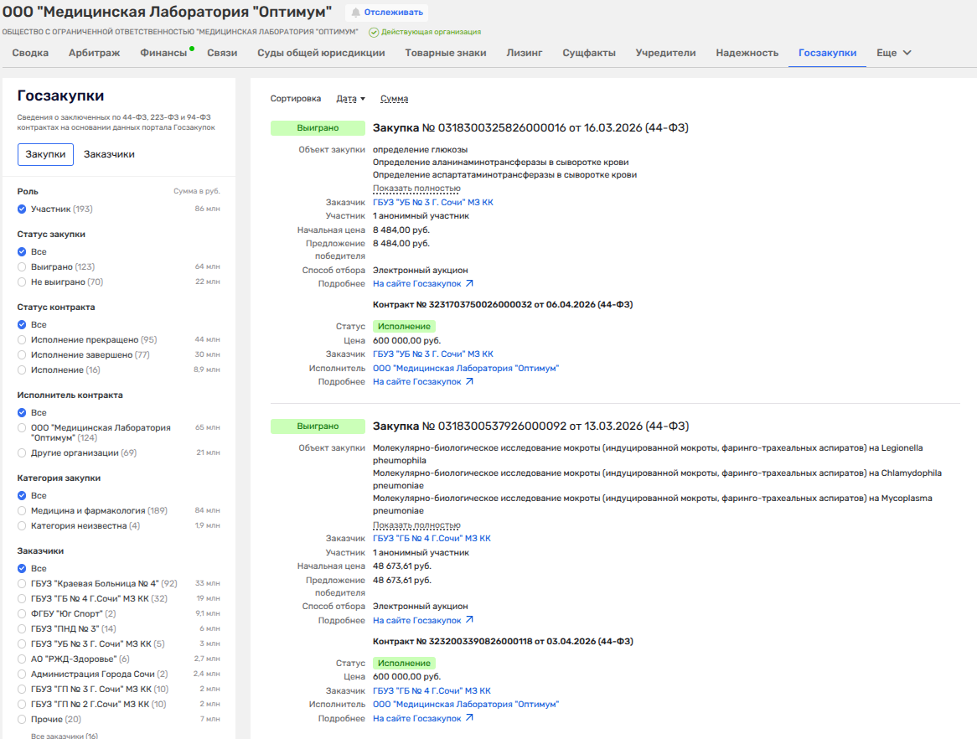Switch to the Заказчики view button

(x=109, y=154)
